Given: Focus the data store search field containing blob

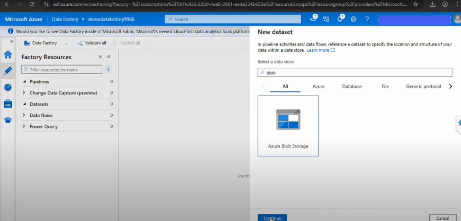Looking at the screenshot, I should point(355,72).
